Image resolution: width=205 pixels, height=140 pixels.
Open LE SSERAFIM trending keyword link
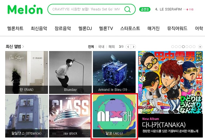(x=171, y=9)
